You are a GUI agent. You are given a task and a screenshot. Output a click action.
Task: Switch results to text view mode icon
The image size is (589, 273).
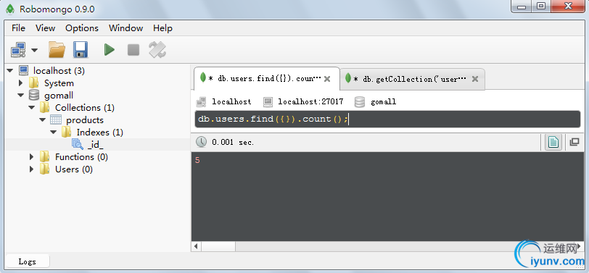tap(553, 142)
